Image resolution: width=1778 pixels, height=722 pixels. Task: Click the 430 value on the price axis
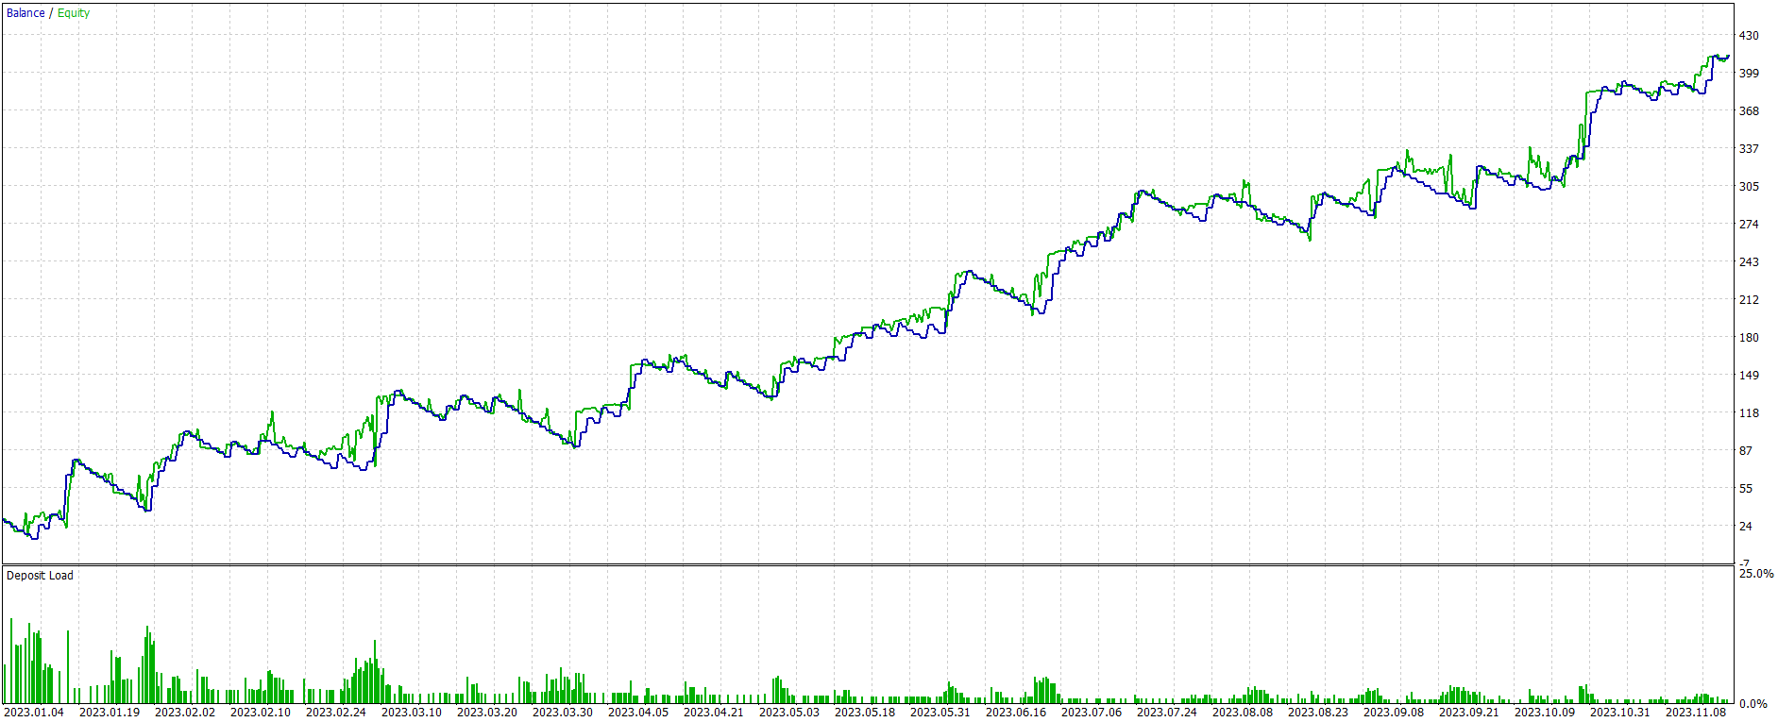click(x=1749, y=36)
